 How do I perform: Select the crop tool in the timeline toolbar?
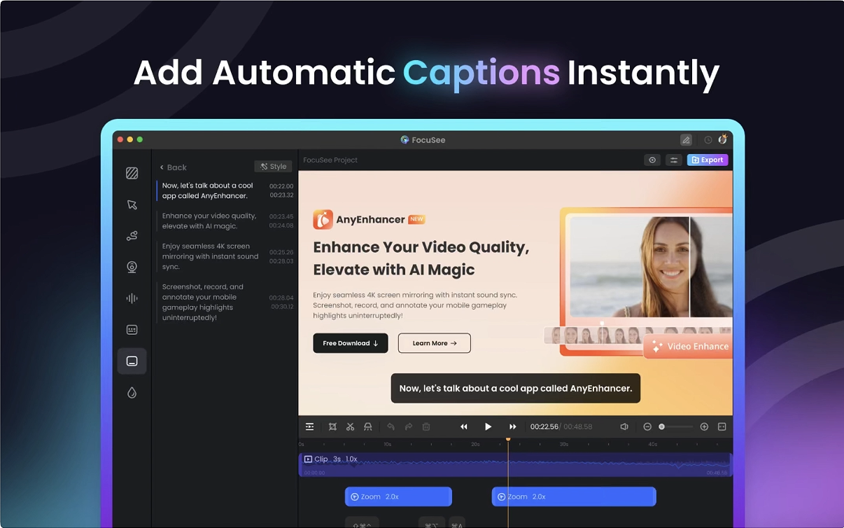click(x=332, y=426)
